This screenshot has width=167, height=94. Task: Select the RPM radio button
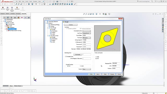96,57
